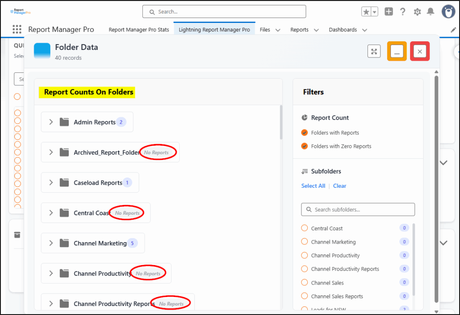
Task: Uncheck Folders with Reports filter
Action: pos(305,133)
